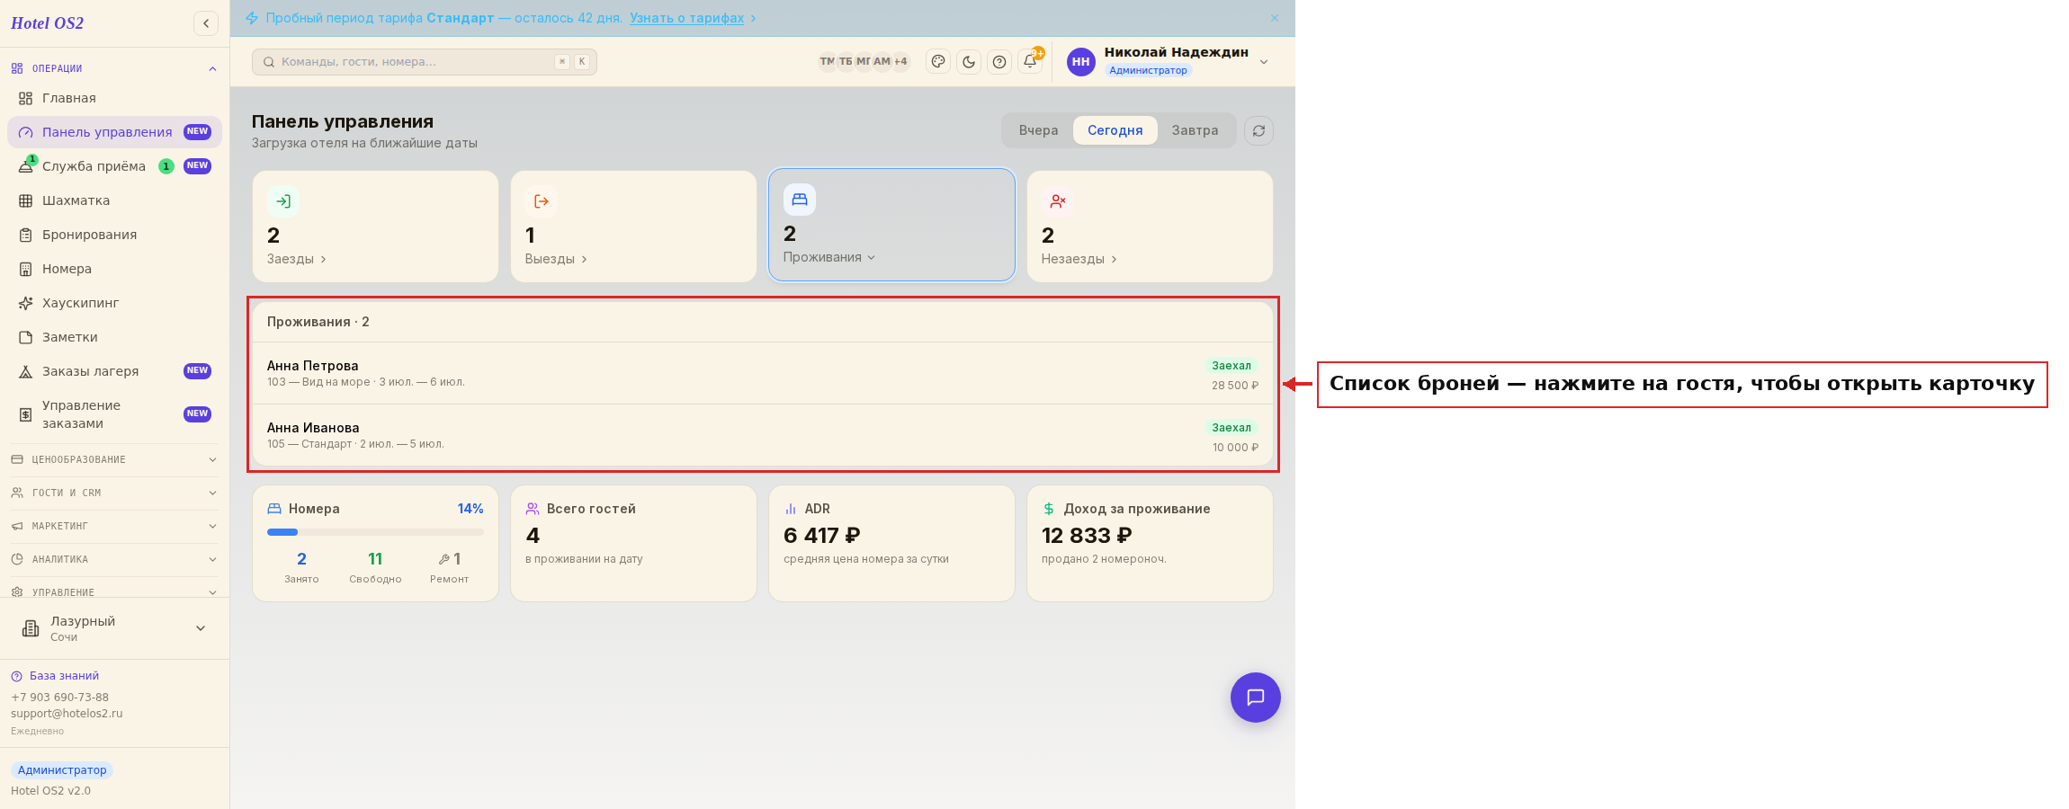The height and width of the screenshot is (809, 2069).
Task: Click the ТМ team member avatar
Action: pos(827,62)
